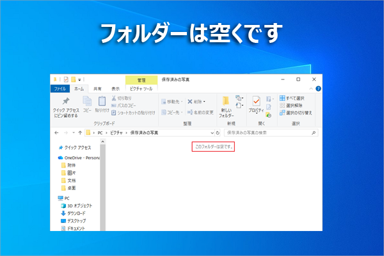Screen dimensions: 384x256
Task: Click the folder icon in title bar
Action: 55,79
